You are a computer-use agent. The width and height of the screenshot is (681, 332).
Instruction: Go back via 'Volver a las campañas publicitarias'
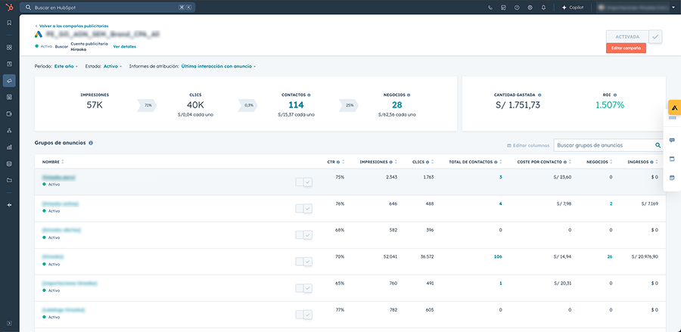pos(72,26)
